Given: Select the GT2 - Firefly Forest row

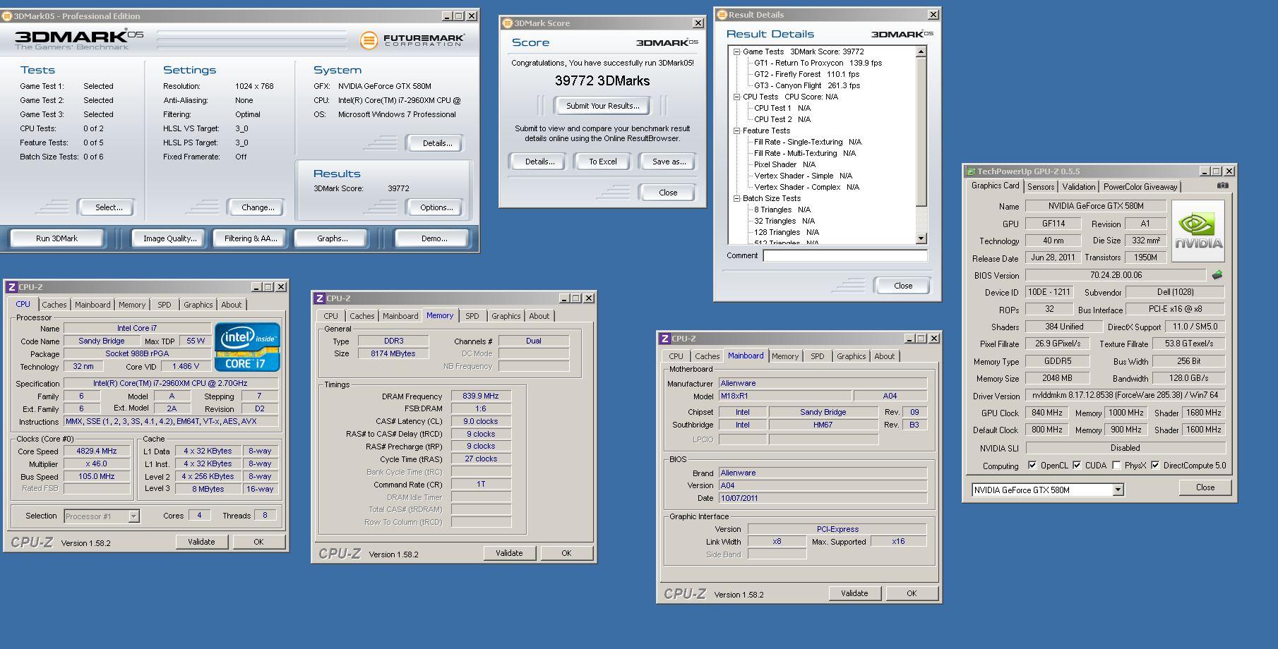Looking at the screenshot, I should pos(806,74).
